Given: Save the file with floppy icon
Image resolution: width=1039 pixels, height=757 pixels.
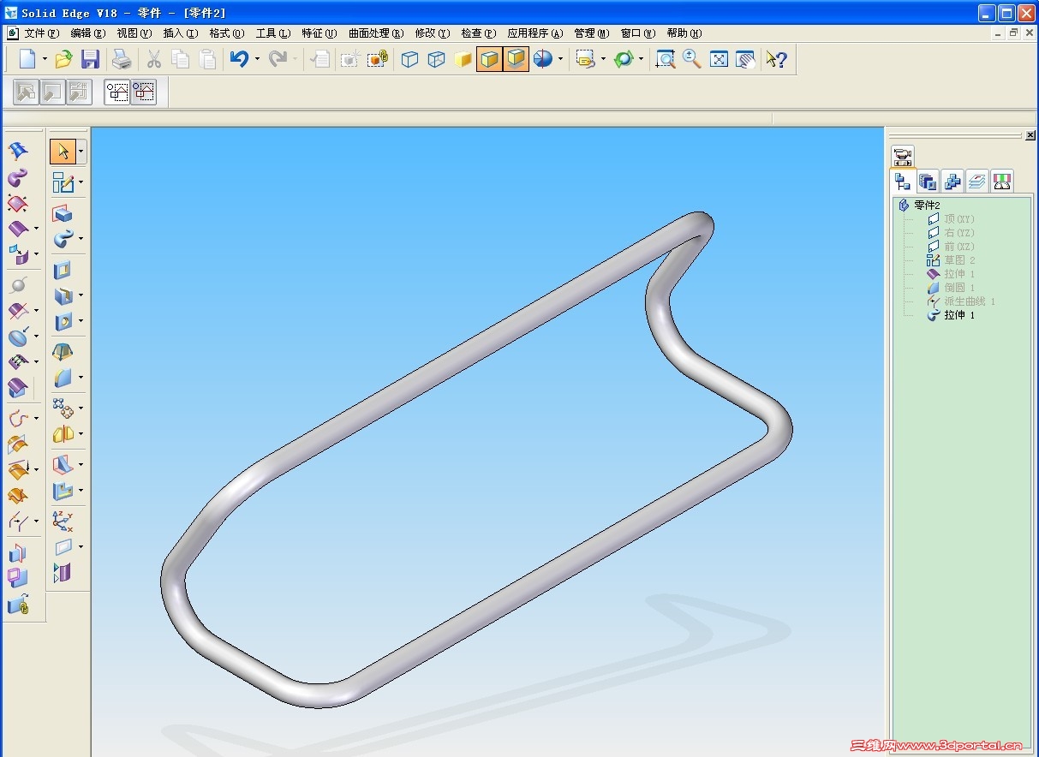Looking at the screenshot, I should 90,59.
